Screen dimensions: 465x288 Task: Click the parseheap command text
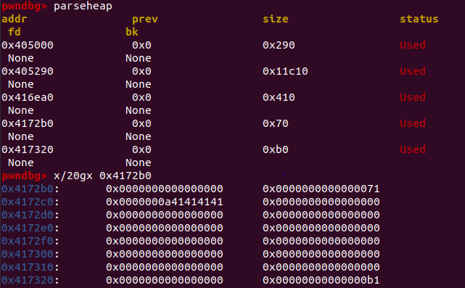pyautogui.click(x=83, y=6)
